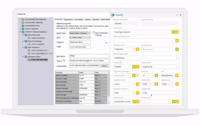Open the Model Type dropdown
Screen dimensions: 200x125
click(x=89, y=33)
